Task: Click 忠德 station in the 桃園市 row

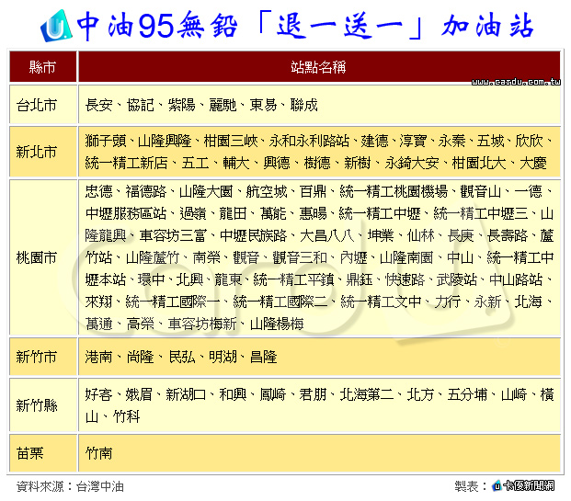Action: [98, 191]
